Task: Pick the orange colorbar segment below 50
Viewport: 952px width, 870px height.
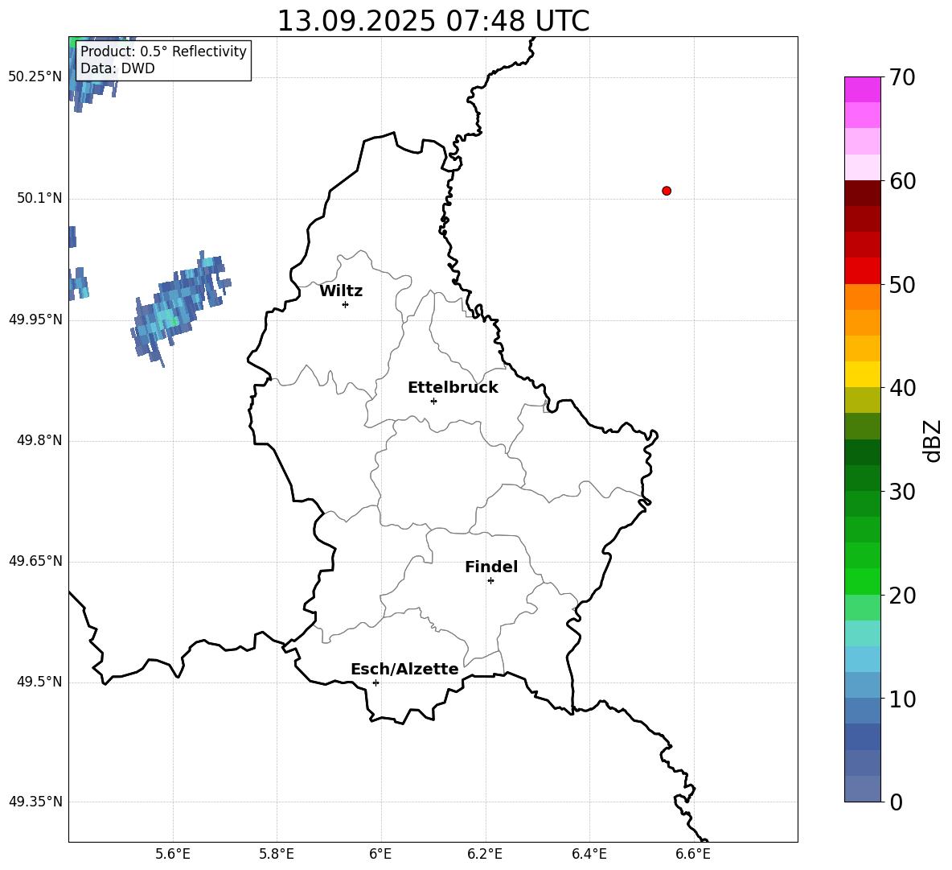Action: (862, 297)
